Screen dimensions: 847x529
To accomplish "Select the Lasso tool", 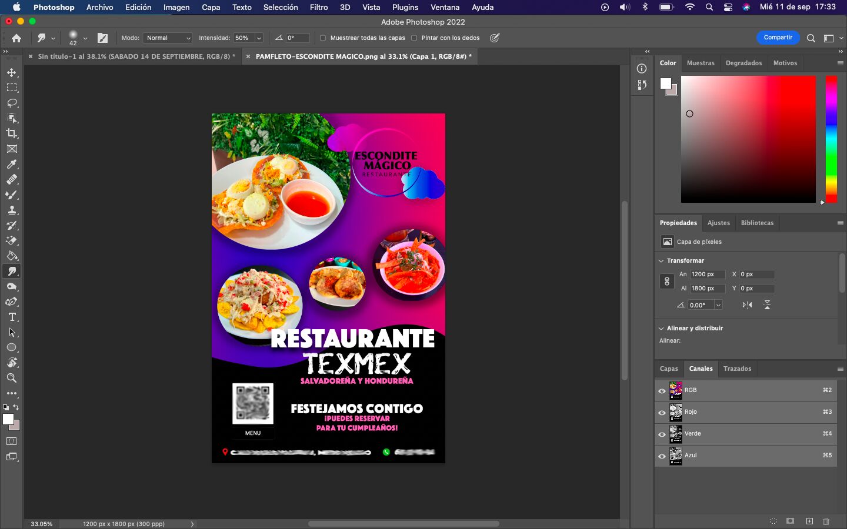I will 12,103.
